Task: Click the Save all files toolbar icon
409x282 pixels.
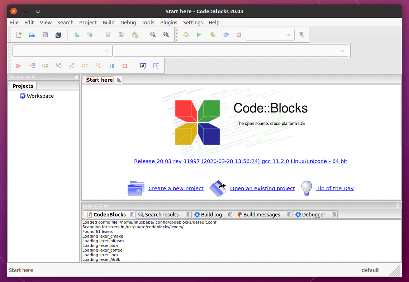Action: [x=58, y=34]
